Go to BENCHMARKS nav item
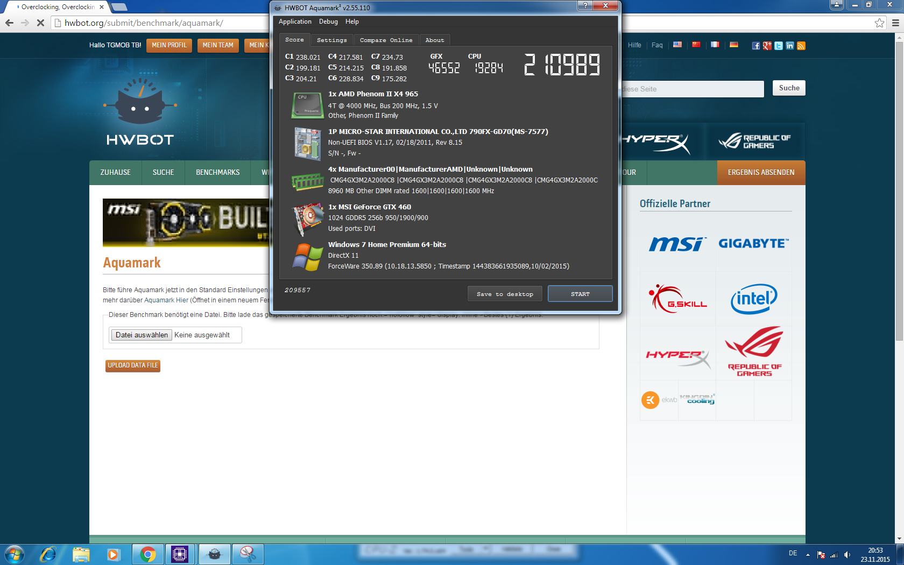The width and height of the screenshot is (904, 565). point(217,173)
